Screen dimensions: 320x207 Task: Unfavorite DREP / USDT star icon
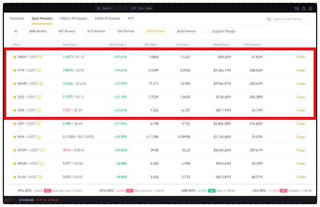tap(15, 57)
